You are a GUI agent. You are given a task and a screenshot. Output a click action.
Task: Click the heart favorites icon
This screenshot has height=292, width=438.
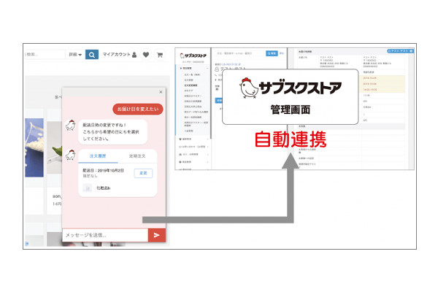click(146, 55)
